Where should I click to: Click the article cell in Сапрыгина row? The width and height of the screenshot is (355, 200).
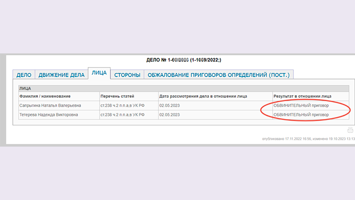[122, 105]
